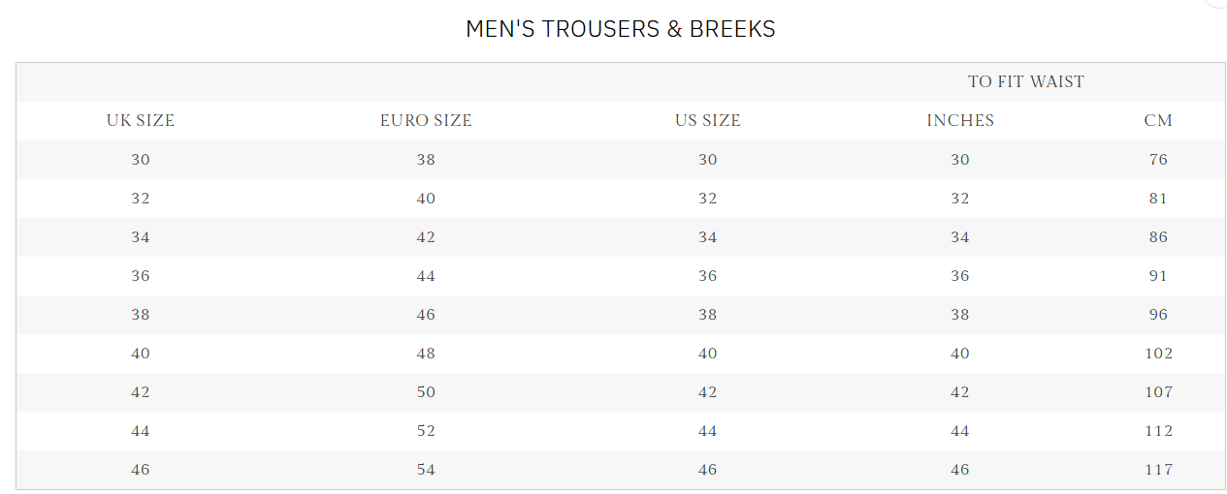
Task: Select the EURO SIZE column header
Action: (426, 121)
